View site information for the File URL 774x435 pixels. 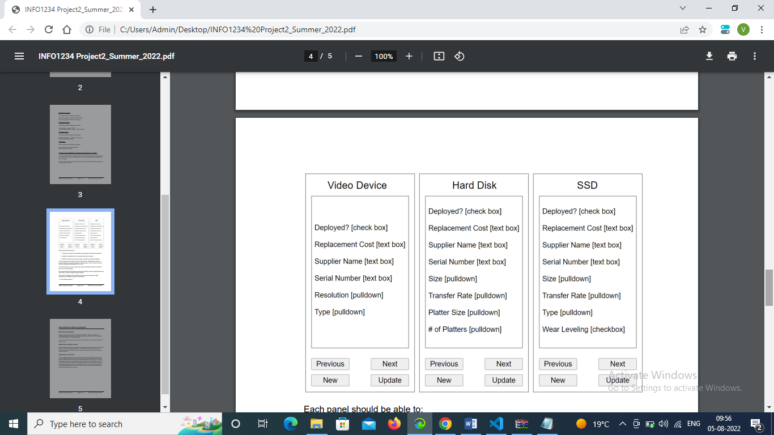tap(97, 29)
